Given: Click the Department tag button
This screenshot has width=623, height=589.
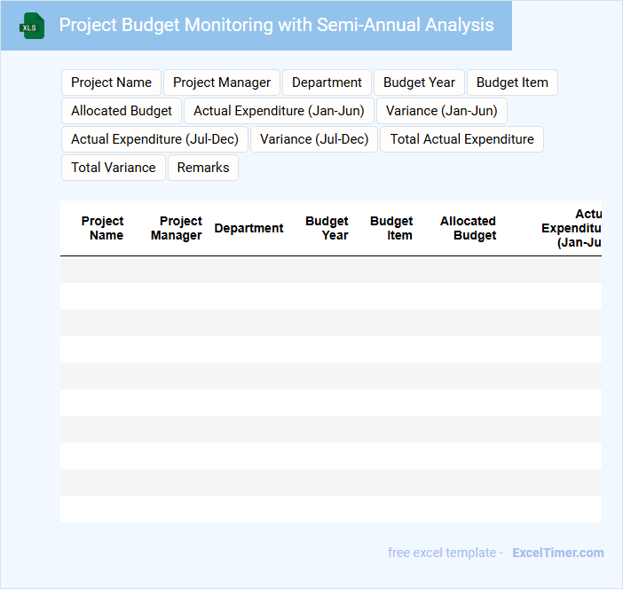Looking at the screenshot, I should (327, 82).
